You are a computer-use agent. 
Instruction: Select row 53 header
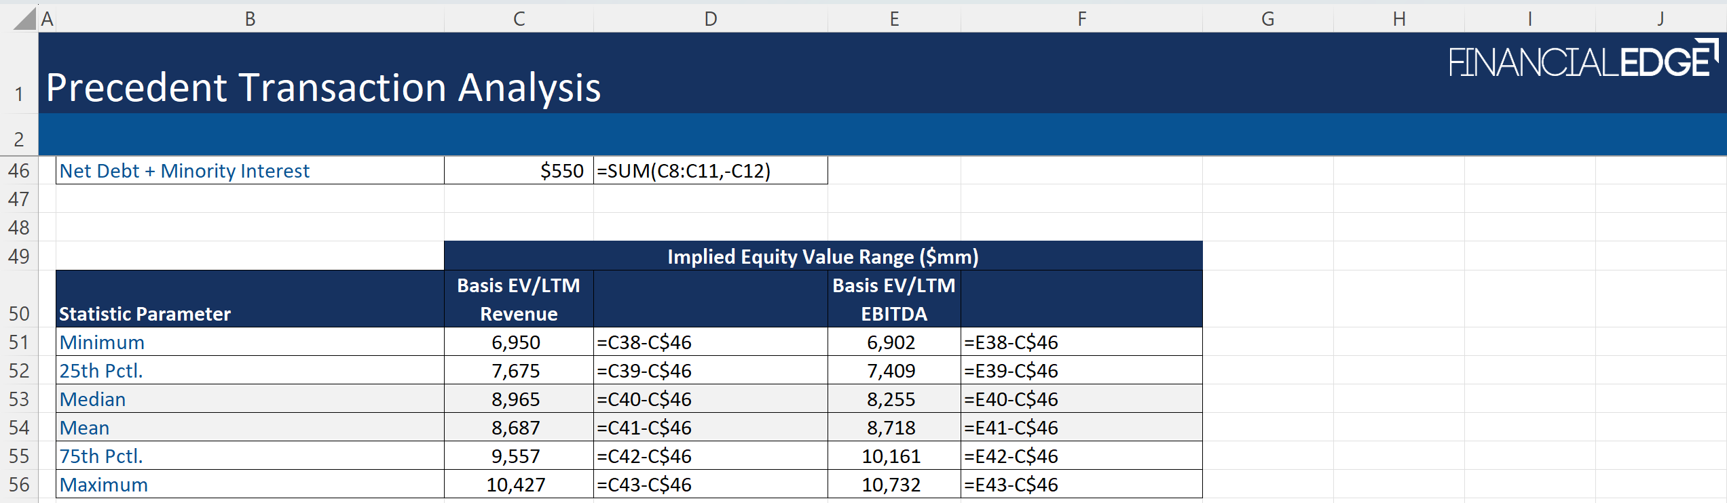pos(19,399)
